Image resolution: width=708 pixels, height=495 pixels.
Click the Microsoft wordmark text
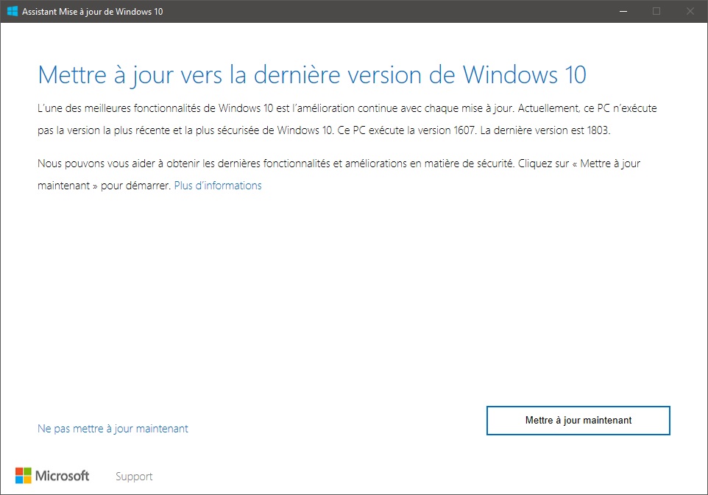tap(62, 476)
